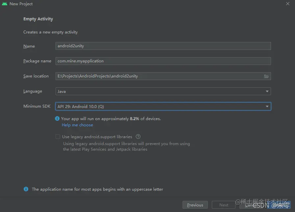Click the New Project window title

pyautogui.click(x=21, y=4)
